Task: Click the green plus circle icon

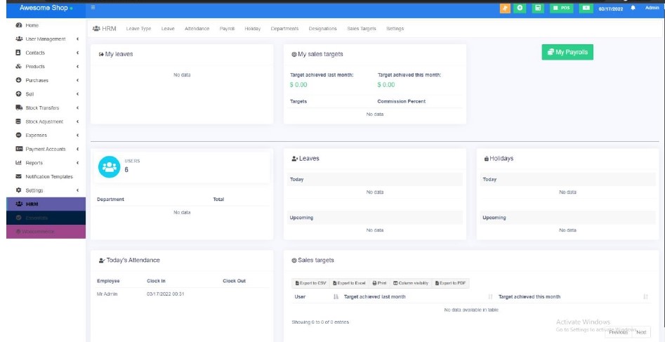Action: (520, 8)
